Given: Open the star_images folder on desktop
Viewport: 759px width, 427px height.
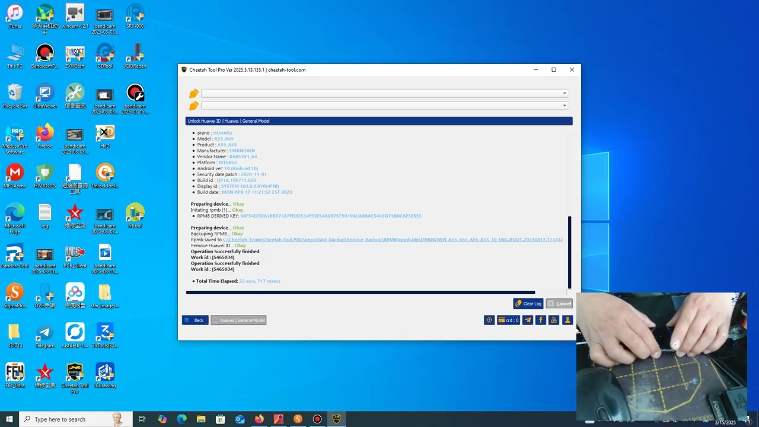Looking at the screenshot, I should pyautogui.click(x=105, y=296).
